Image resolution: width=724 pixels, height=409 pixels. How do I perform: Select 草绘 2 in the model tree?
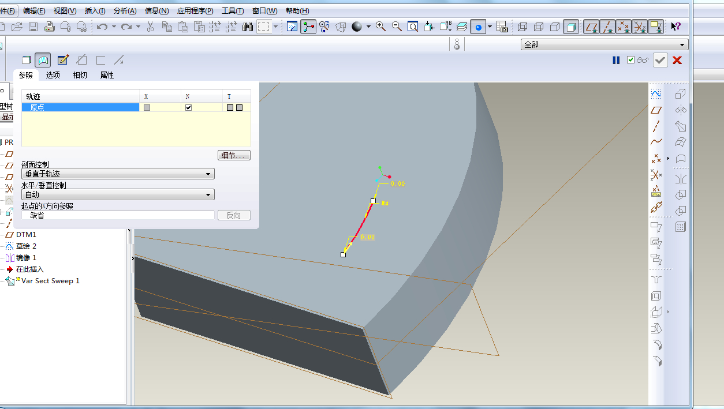pos(26,246)
